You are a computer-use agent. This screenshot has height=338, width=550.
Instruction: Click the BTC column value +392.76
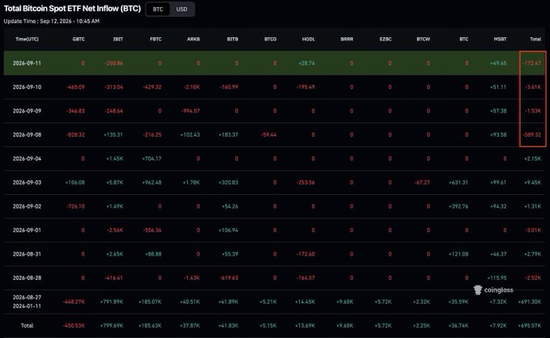point(459,206)
